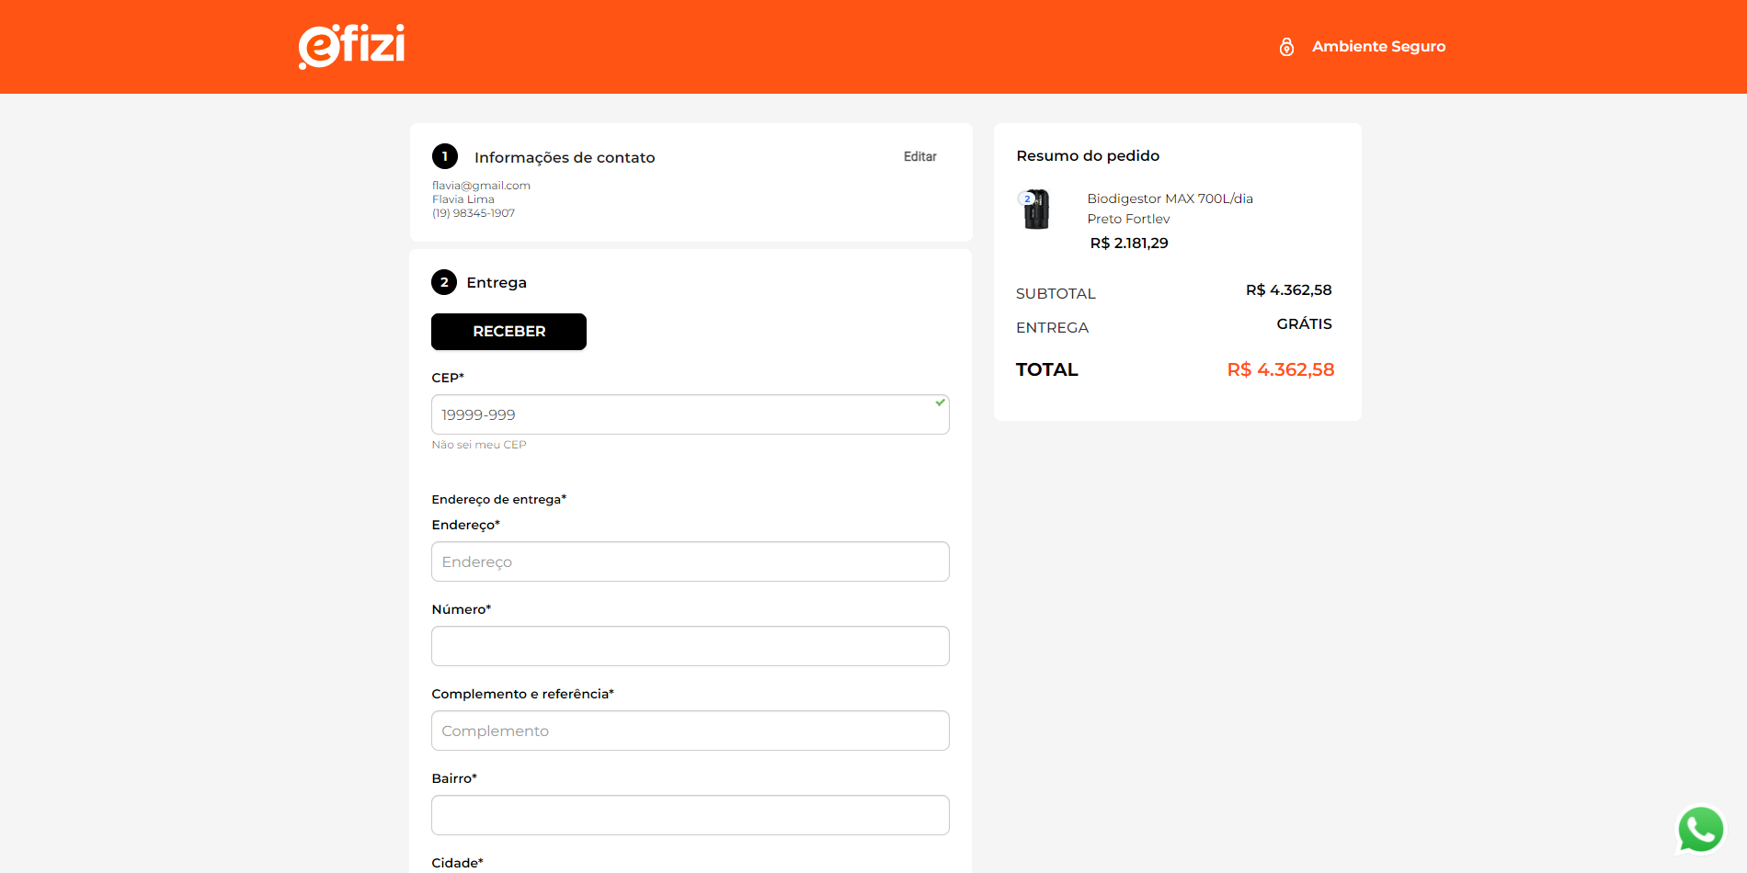Click the 'Cidade*' field label
Screen dimensions: 1747x873
[457, 863]
